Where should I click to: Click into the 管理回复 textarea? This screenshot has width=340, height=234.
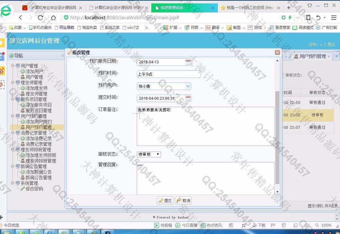tap(205, 178)
